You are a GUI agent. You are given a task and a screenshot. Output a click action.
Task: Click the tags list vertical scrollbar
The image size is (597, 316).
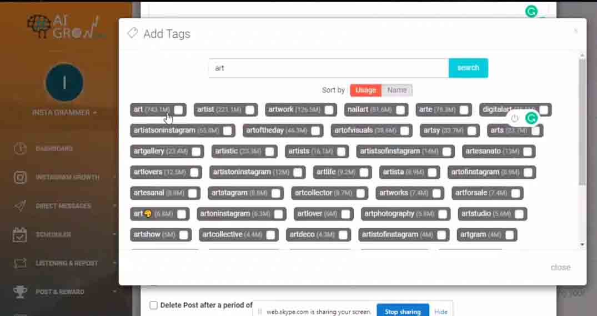tap(581, 122)
